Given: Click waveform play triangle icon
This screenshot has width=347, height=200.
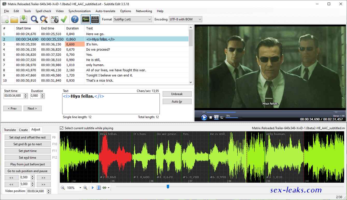Looking at the screenshot, I should 93,188.
